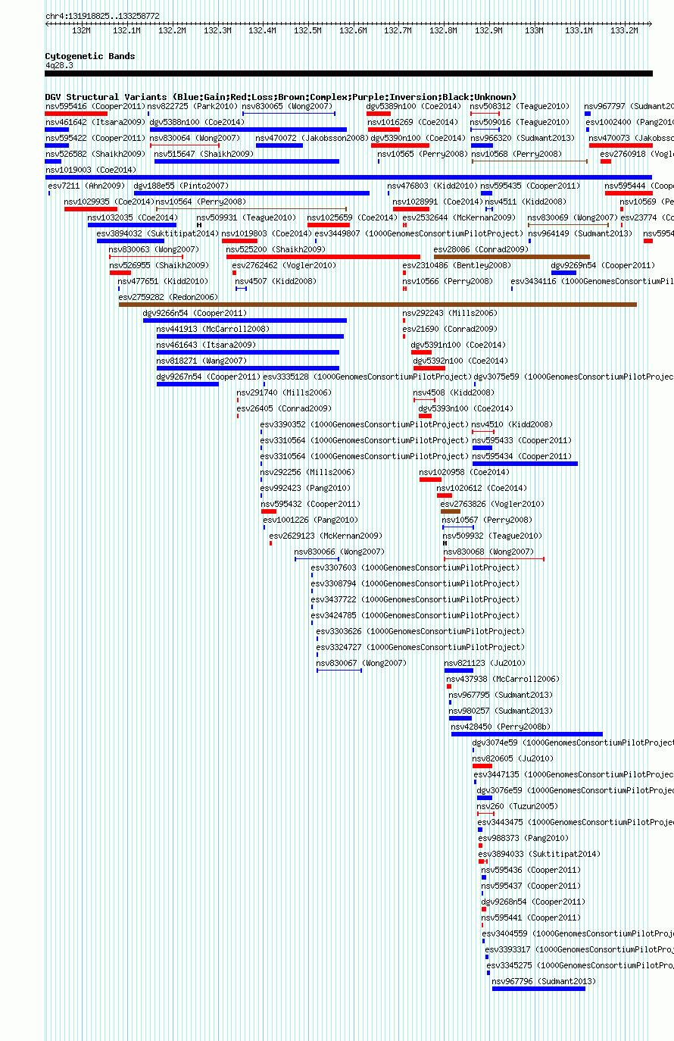
Task: Select the nsv830067 (Wong2007) label
Action: (x=361, y=663)
